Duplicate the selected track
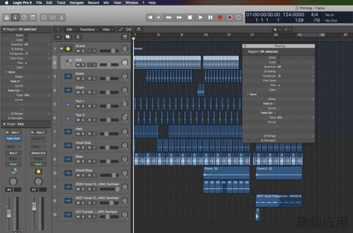353x233 pixels. point(68,37)
